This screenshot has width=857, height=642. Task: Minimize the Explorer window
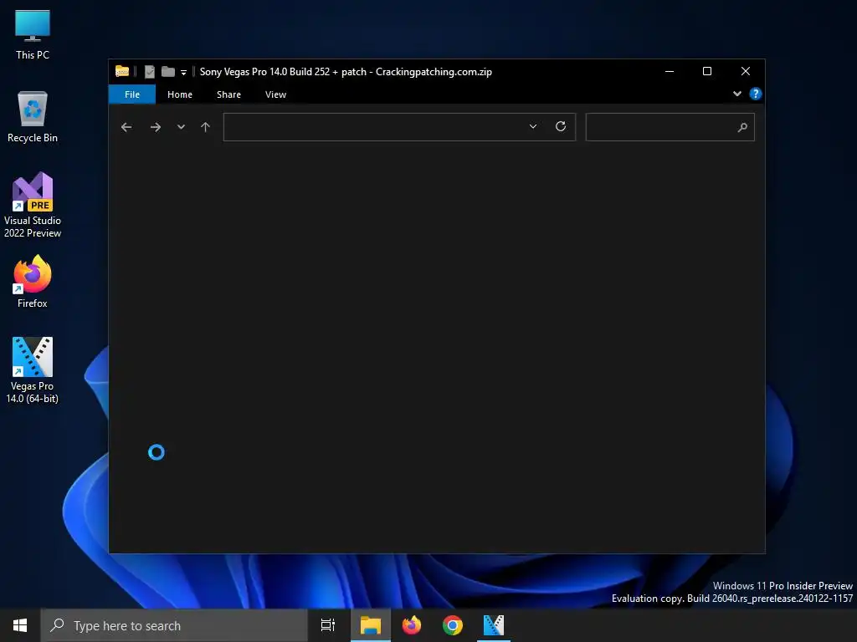click(x=669, y=72)
